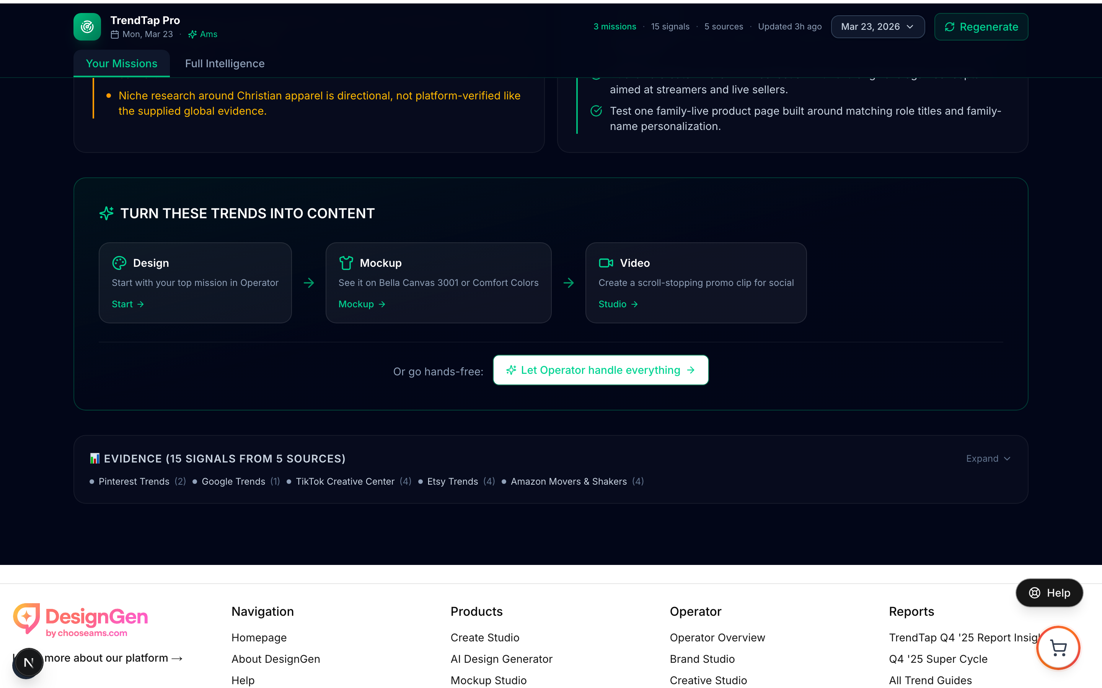Click Let Operator handle everything
Screen dimensions: 1102x688
tap(600, 370)
